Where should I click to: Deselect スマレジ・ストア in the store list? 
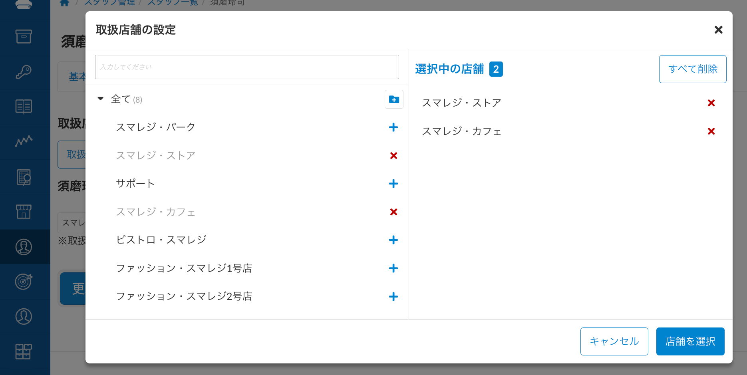[x=393, y=156]
